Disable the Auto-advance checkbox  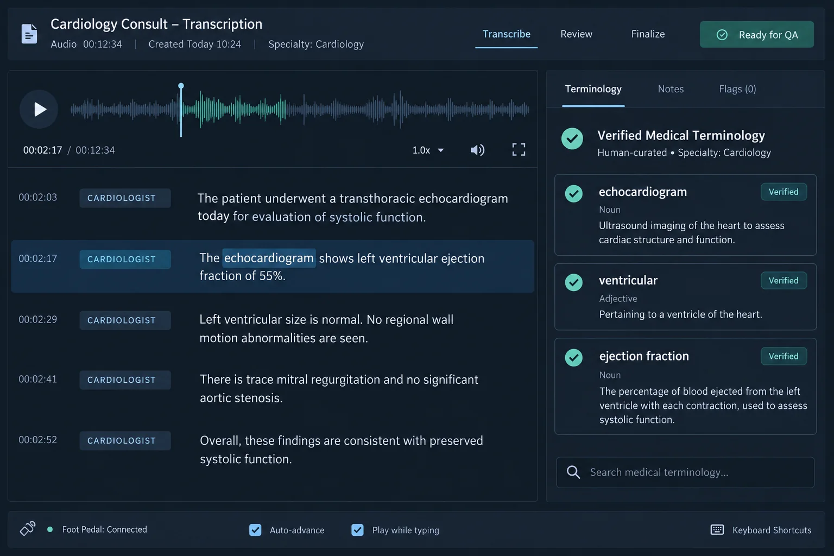pos(255,530)
